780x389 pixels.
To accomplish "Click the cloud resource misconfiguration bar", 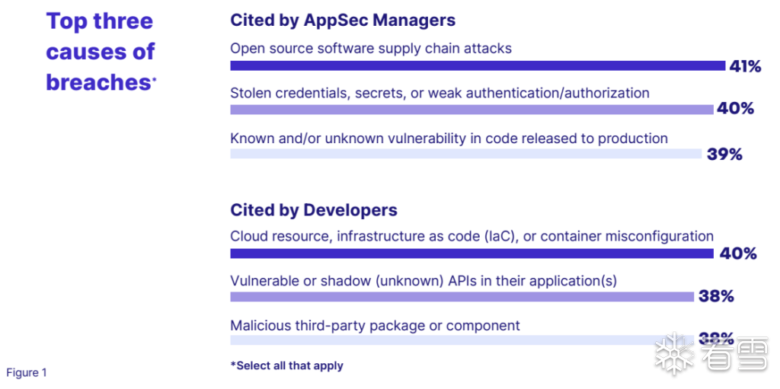I will (472, 253).
